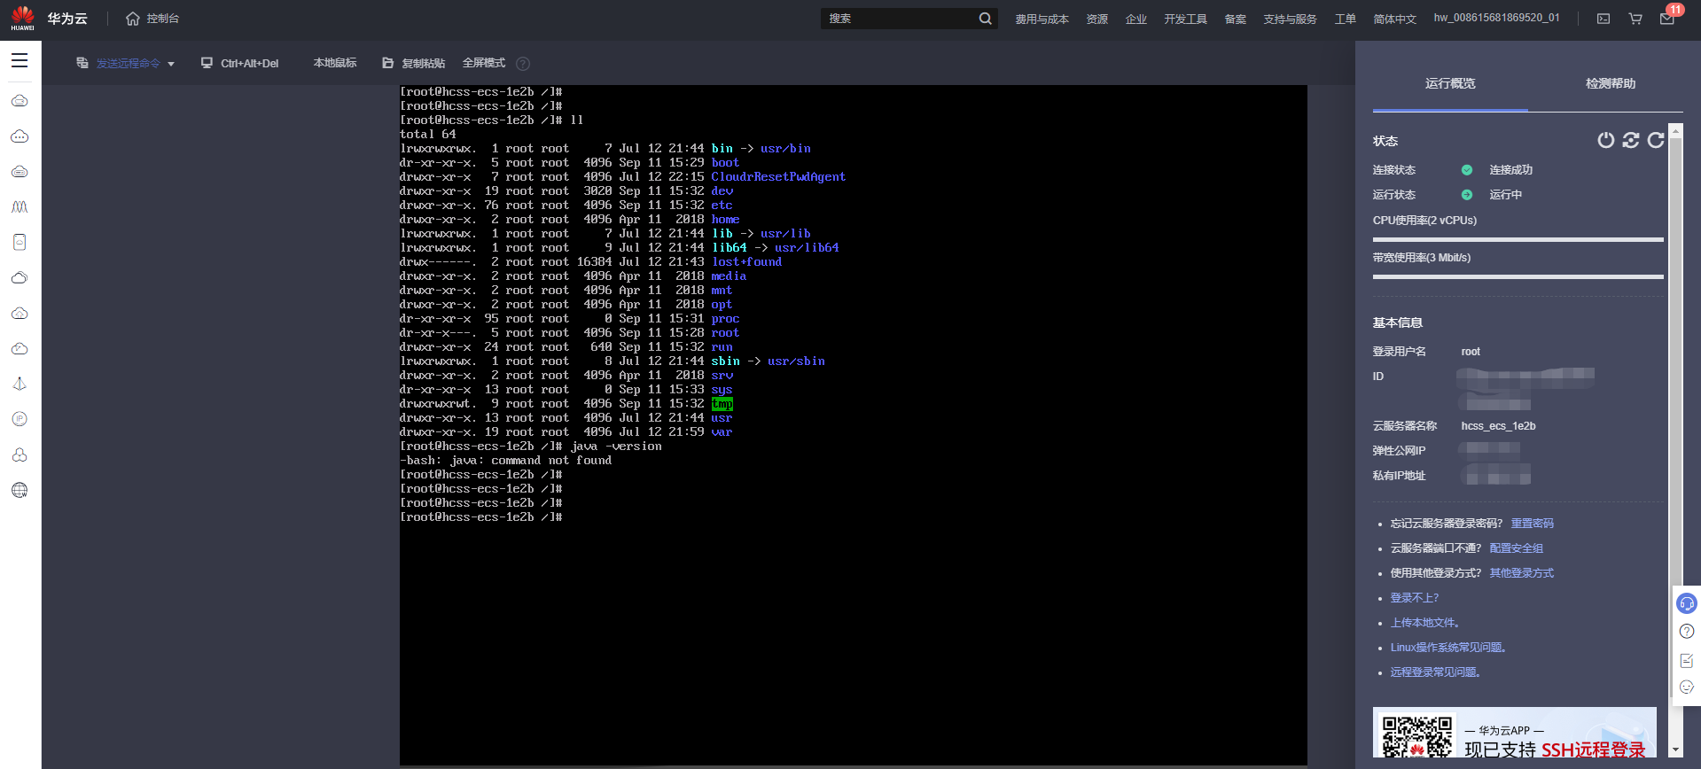Open the 支持与服务 menu

click(1291, 19)
